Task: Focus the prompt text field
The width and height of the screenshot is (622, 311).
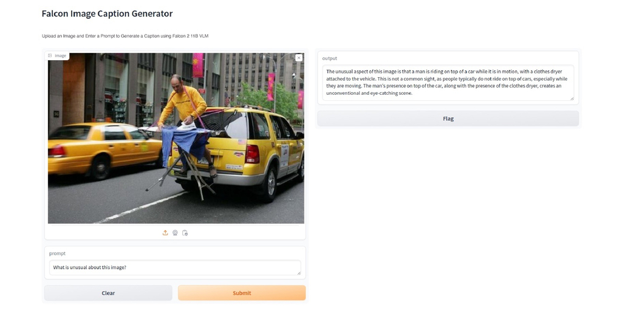Action: point(175,267)
